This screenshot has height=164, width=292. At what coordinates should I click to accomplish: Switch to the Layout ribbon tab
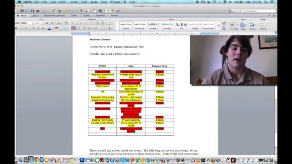point(35,16)
